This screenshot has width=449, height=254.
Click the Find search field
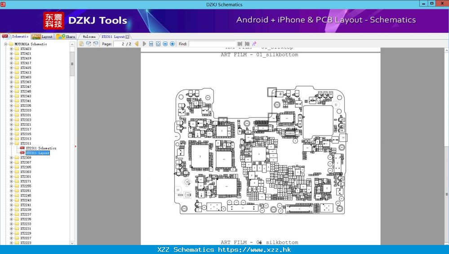click(x=212, y=44)
